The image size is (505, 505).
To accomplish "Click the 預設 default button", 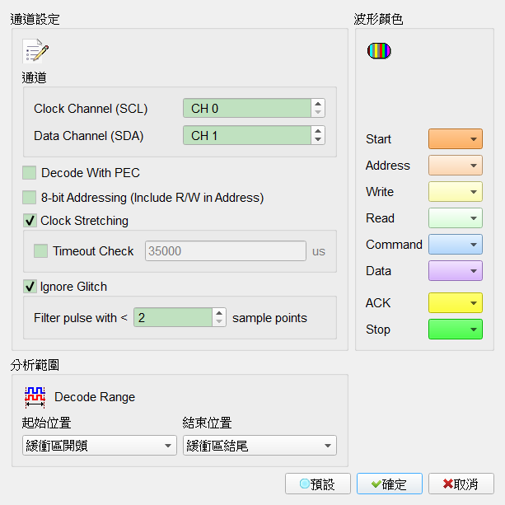I will [318, 484].
